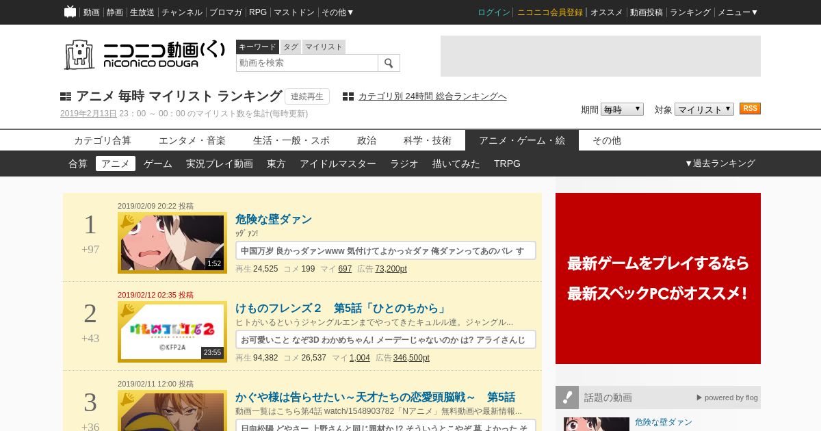The image size is (821, 431).
Task: Select the タグ search tab
Action: pos(291,47)
